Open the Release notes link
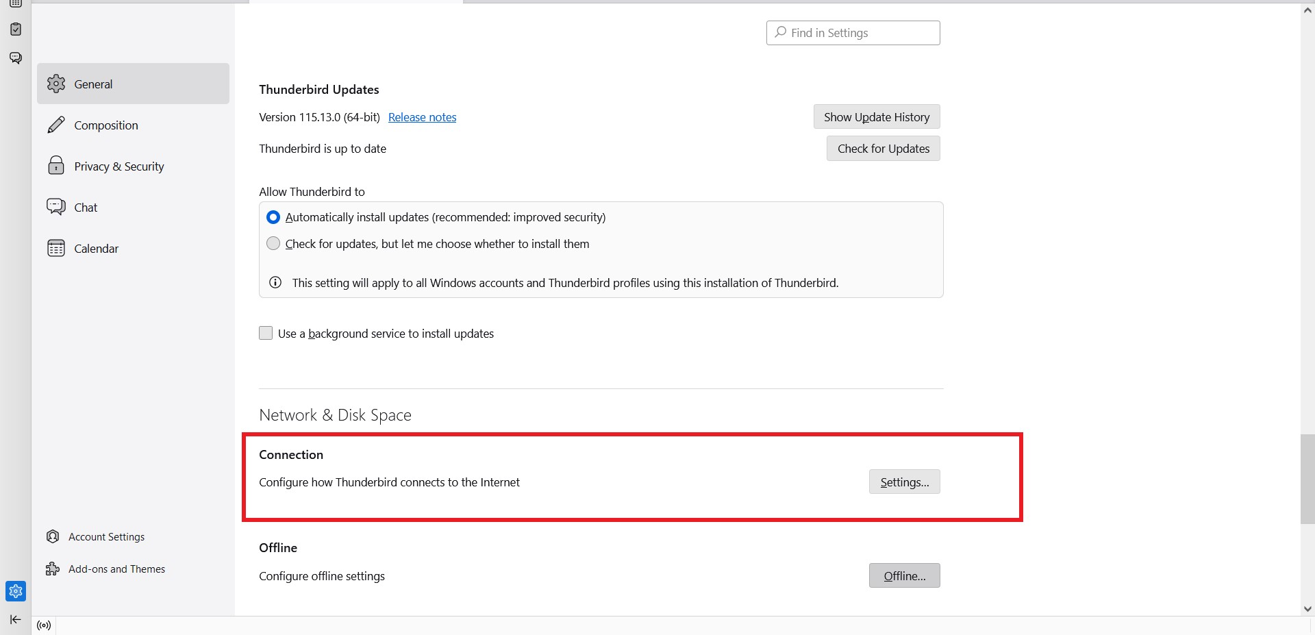The height and width of the screenshot is (635, 1315). tap(422, 117)
